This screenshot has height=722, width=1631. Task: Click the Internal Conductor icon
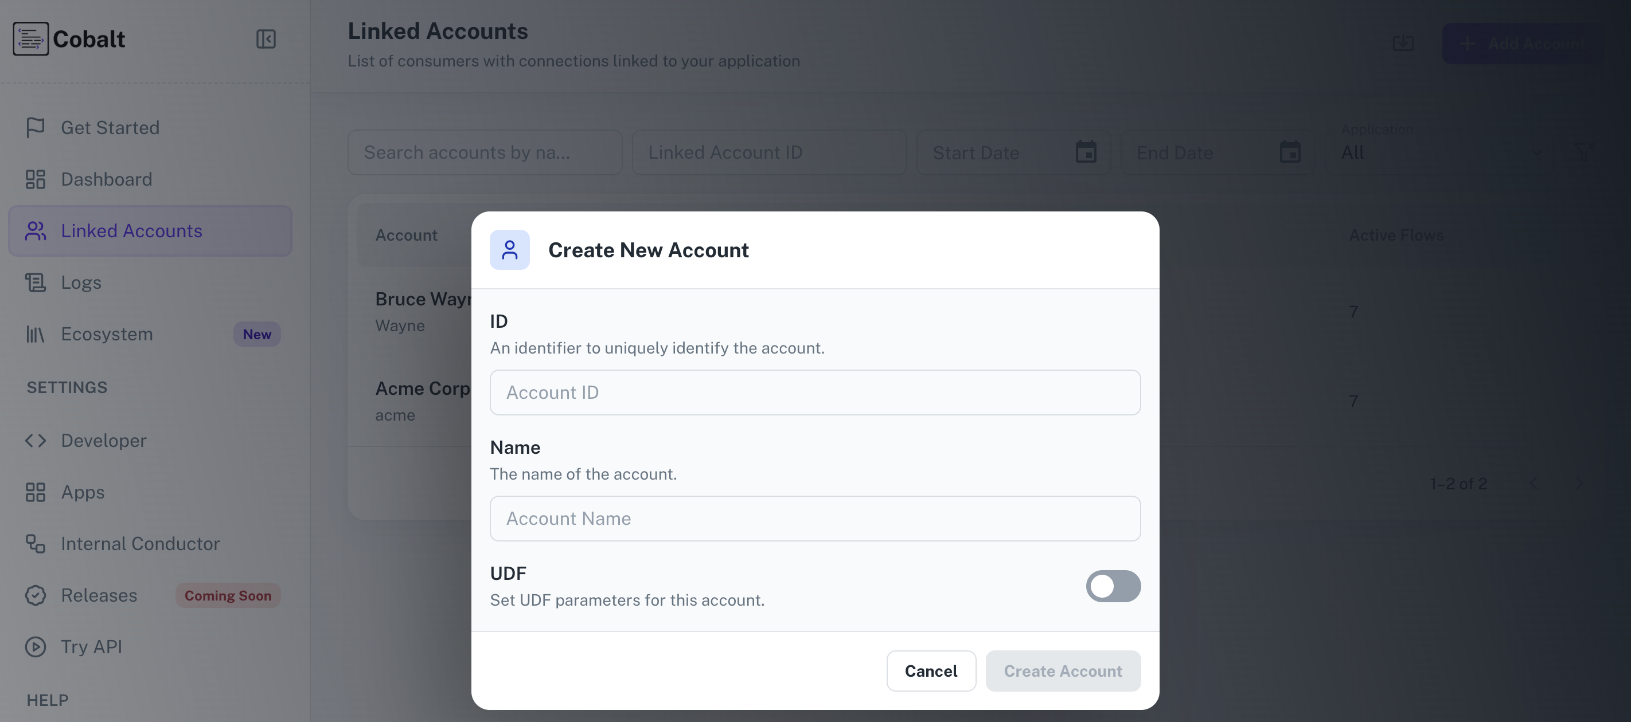[36, 544]
